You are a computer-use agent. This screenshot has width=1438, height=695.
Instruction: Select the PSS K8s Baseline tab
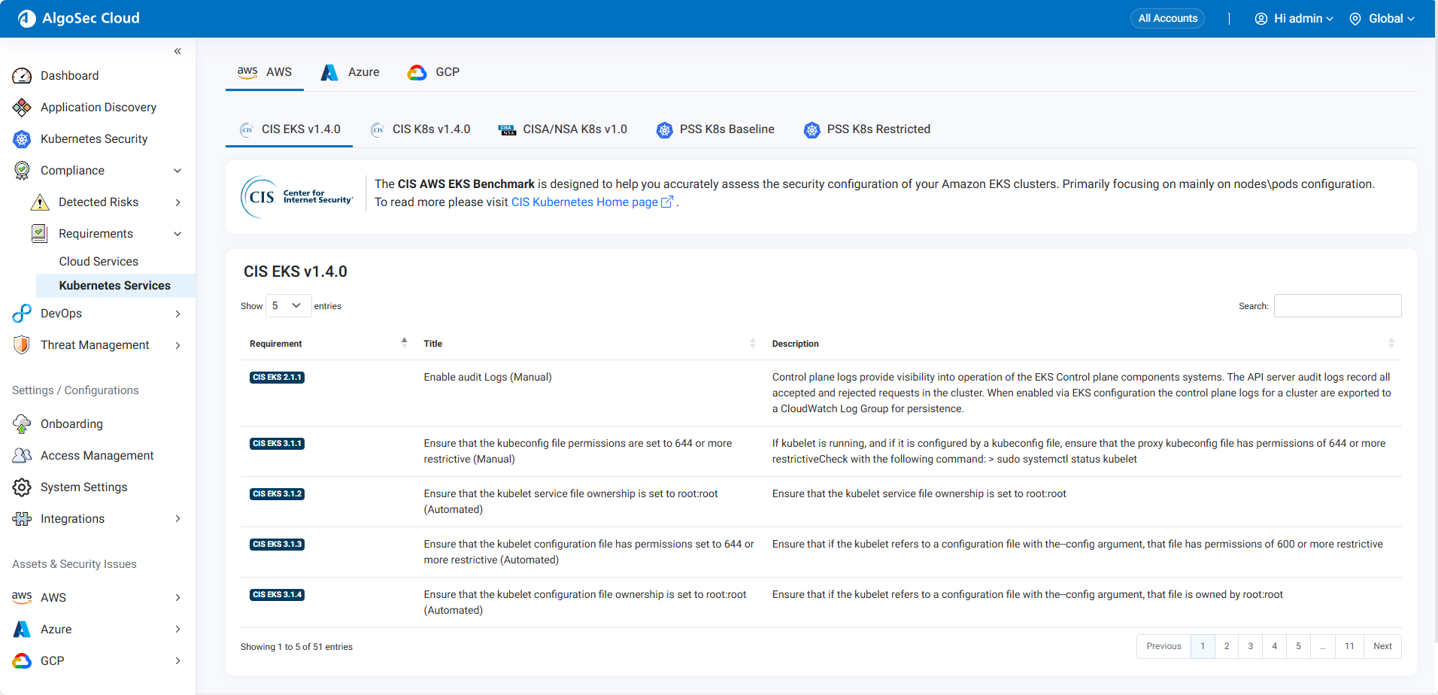715,129
